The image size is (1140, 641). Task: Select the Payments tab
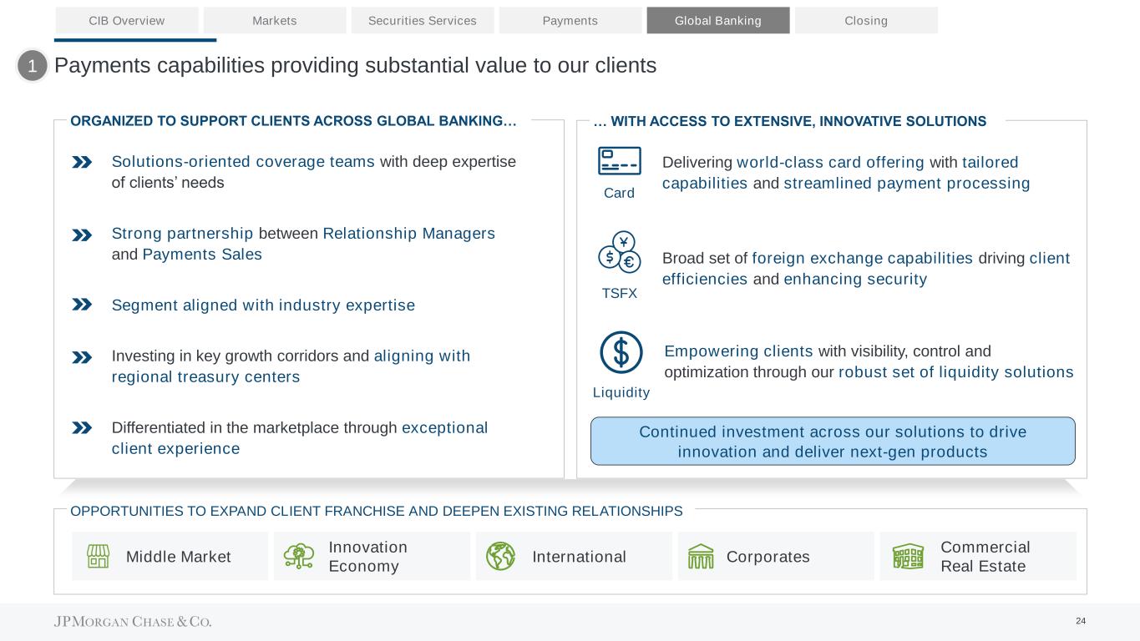click(x=570, y=21)
